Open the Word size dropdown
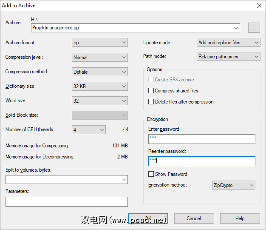266x230 pixels. [100, 101]
